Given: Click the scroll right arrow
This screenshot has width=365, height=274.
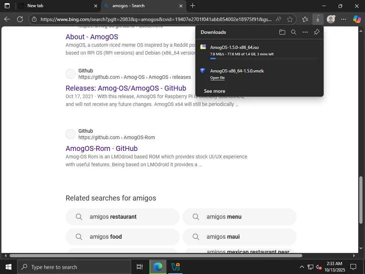Looking at the screenshot, I should [x=354, y=255].
